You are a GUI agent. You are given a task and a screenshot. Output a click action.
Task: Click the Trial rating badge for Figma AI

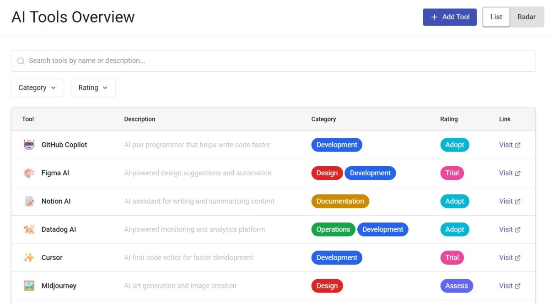pyautogui.click(x=452, y=173)
